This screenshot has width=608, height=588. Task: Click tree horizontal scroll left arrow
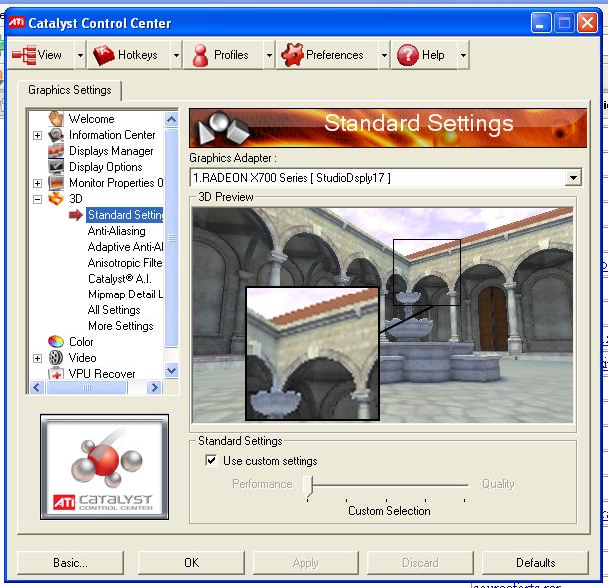37,387
